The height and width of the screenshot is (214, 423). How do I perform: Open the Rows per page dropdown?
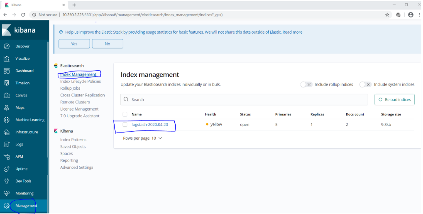(x=142, y=138)
